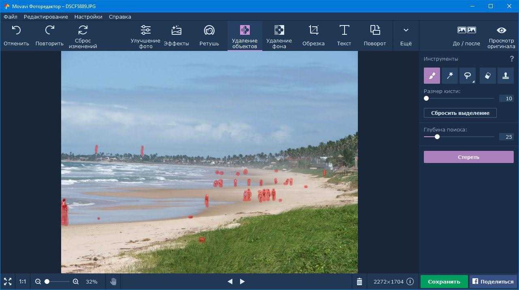Select the Lasso selection tool

coord(467,76)
